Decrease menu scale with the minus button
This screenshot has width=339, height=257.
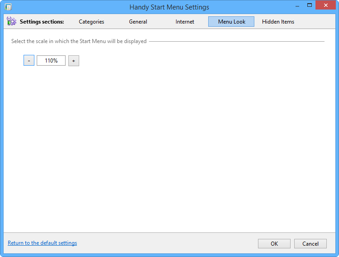coord(29,61)
